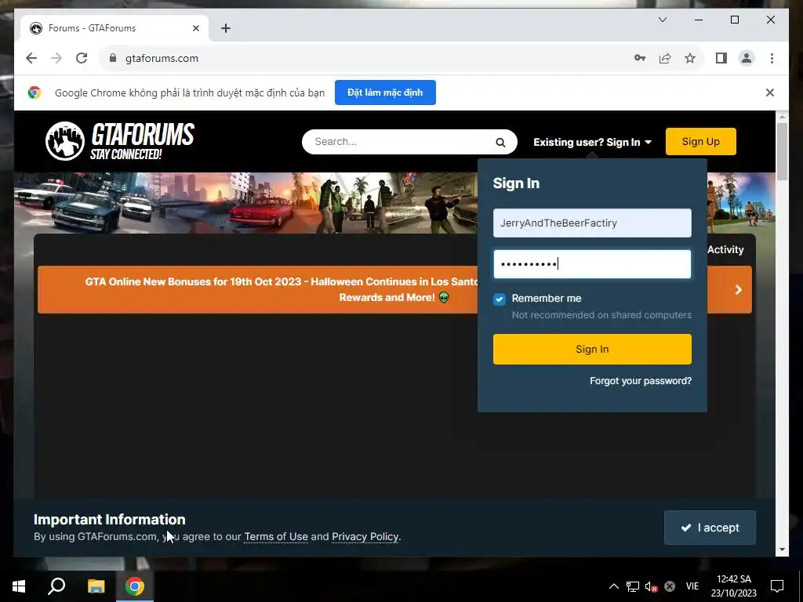Open the tab search dropdown
The image size is (803, 602).
662,20
